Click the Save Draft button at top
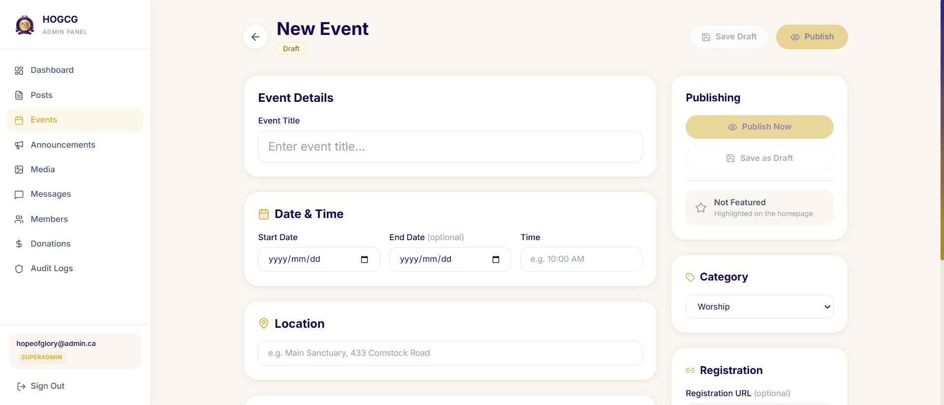Image resolution: width=944 pixels, height=405 pixels. click(x=729, y=37)
